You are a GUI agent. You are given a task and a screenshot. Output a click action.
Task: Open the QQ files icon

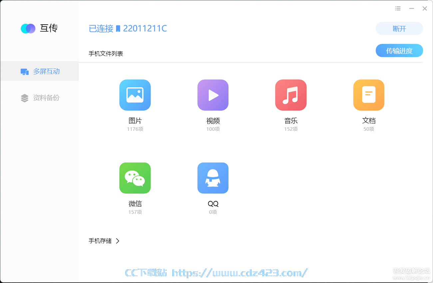click(x=213, y=178)
